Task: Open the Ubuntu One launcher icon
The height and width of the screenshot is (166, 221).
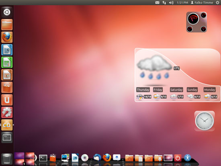Action: tap(7, 100)
